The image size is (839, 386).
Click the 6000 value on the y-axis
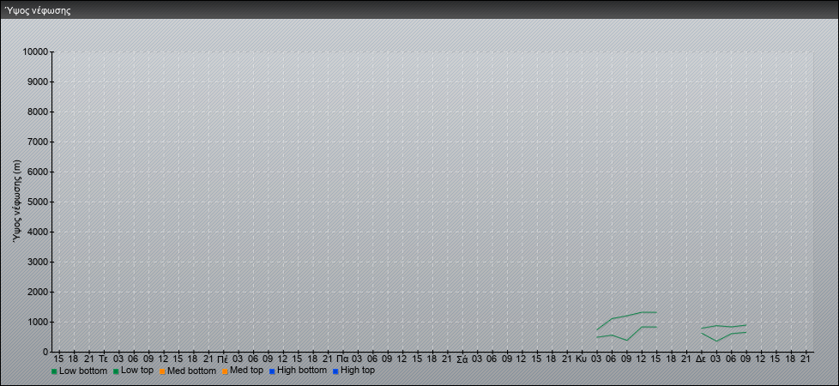point(38,172)
